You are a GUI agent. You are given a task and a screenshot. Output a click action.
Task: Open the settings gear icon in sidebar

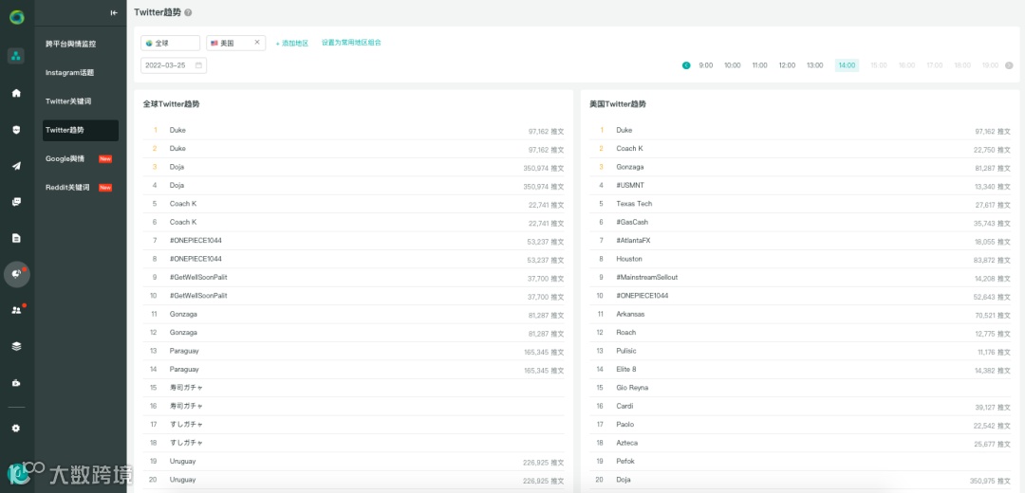(16, 429)
